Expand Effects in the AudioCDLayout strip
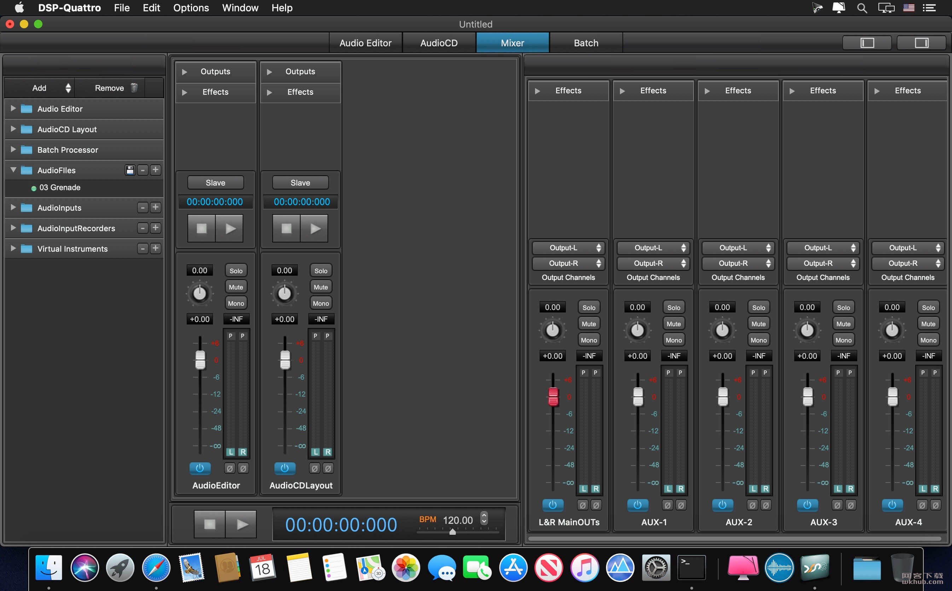 269,92
